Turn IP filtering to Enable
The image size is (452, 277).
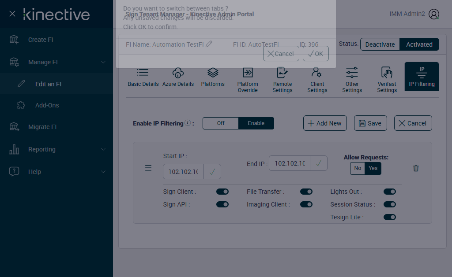click(x=256, y=123)
